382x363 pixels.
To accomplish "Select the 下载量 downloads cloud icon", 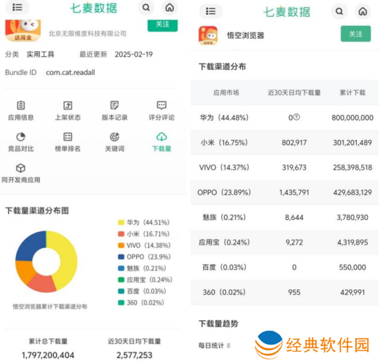I will pos(162,137).
